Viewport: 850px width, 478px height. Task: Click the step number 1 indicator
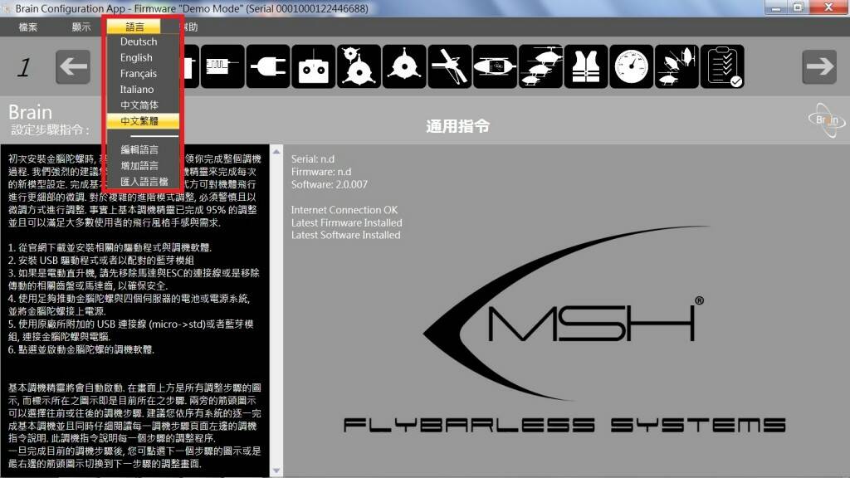point(23,68)
